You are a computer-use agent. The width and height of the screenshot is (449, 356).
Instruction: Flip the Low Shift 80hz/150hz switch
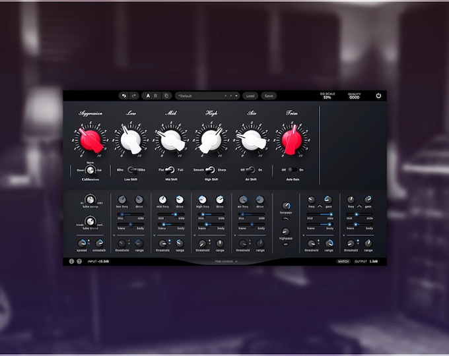point(131,170)
